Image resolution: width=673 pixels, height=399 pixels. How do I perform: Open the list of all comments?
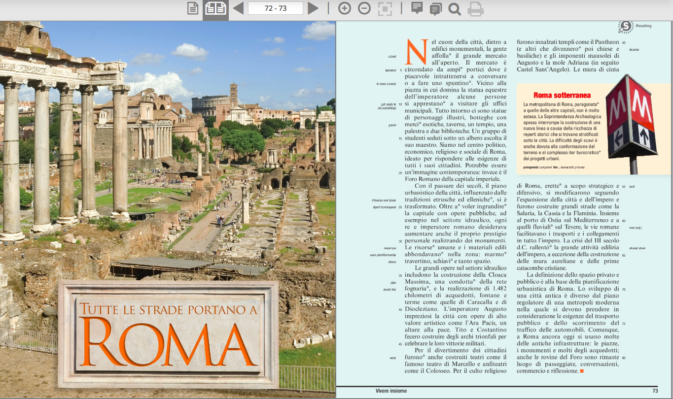pyautogui.click(x=435, y=9)
